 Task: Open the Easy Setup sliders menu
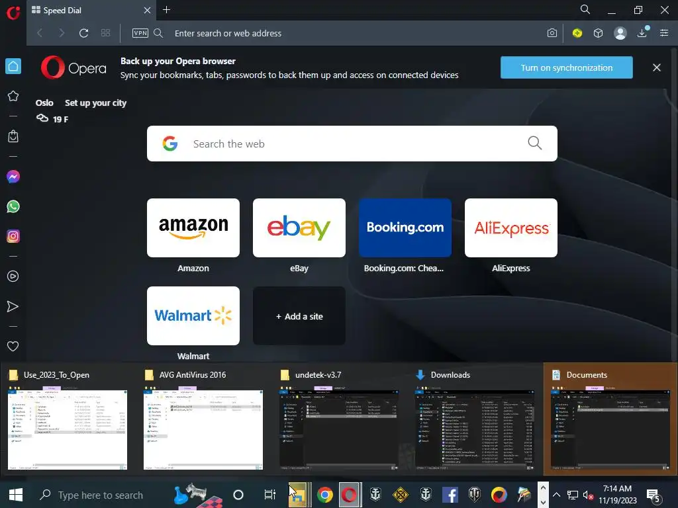point(664,33)
